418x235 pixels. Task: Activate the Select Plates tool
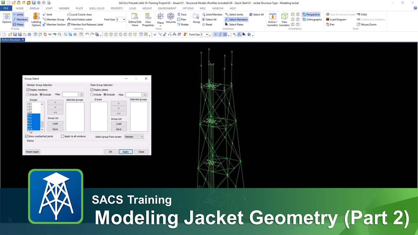click(x=234, y=24)
